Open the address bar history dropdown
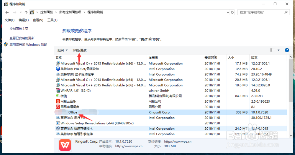Viewport: 295px width, 155px height. [x=228, y=12]
